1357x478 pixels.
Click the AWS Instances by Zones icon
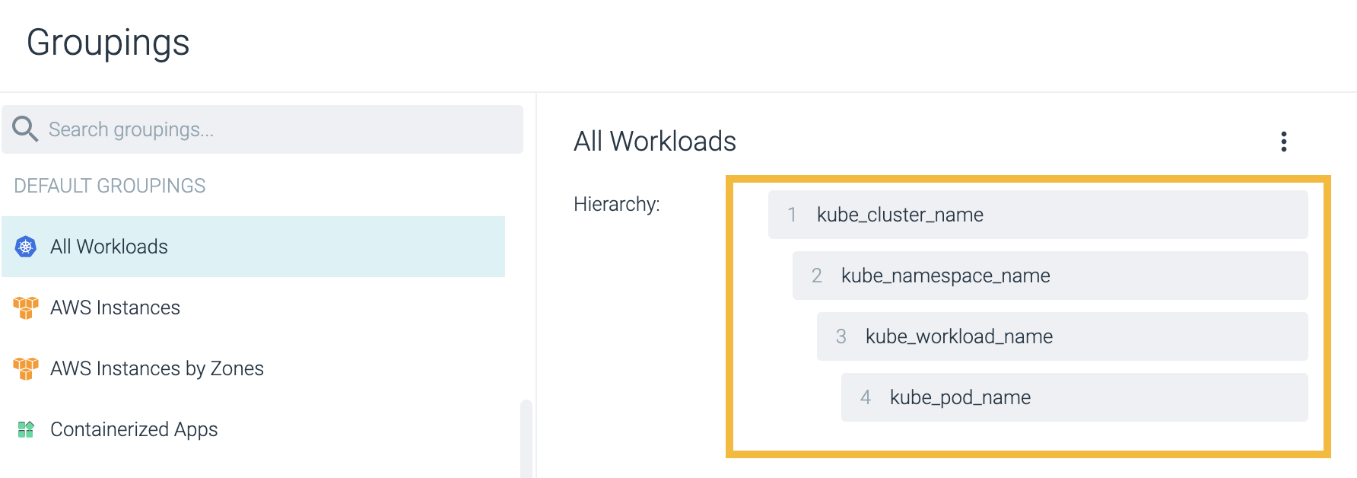click(x=26, y=368)
